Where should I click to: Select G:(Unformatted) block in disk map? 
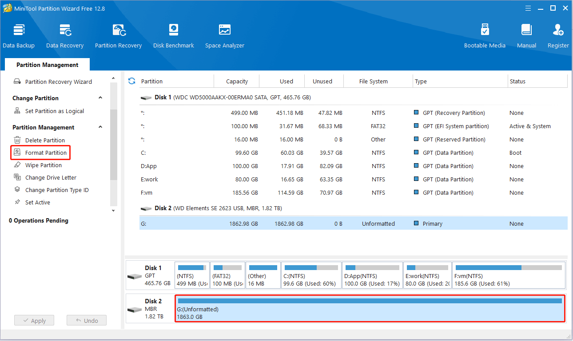[x=370, y=308]
